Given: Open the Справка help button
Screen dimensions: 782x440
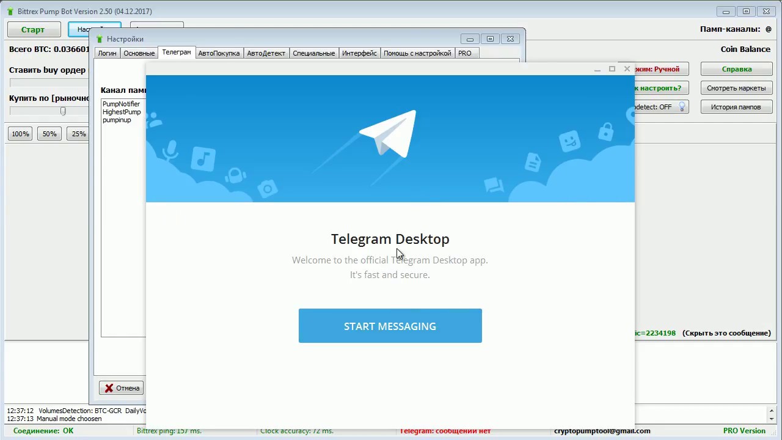Looking at the screenshot, I should [x=736, y=69].
